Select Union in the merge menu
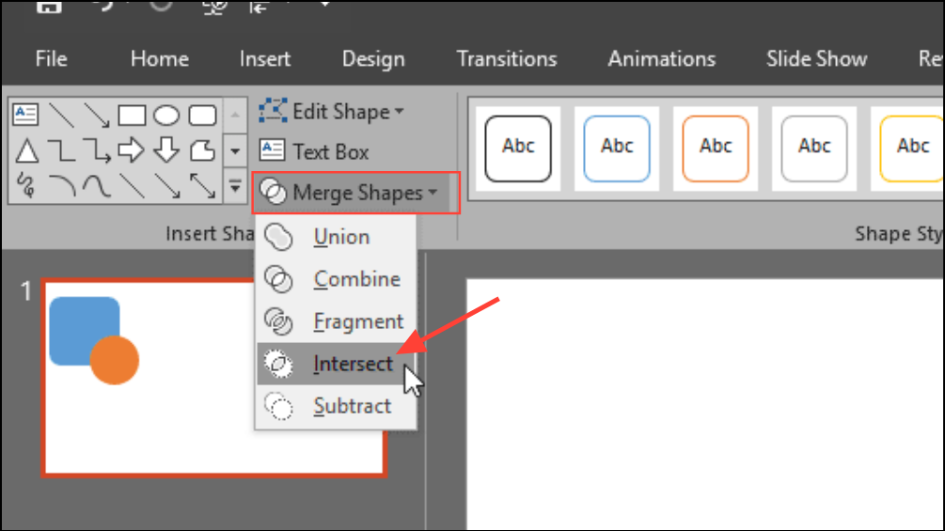945x531 pixels. (341, 237)
